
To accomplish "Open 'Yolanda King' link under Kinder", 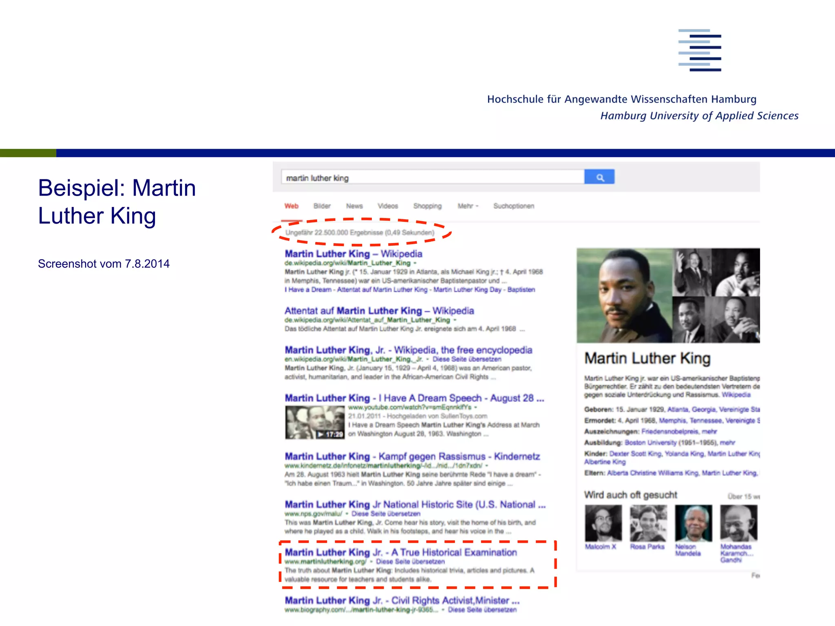I will point(684,454).
